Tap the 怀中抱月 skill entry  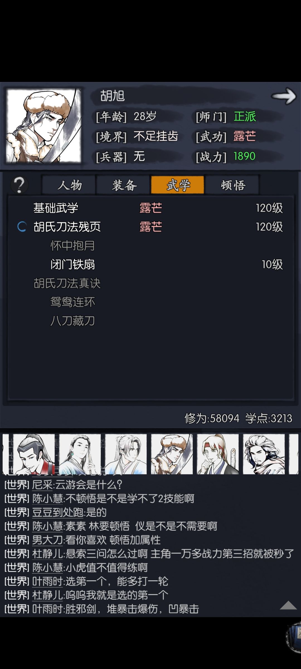(72, 246)
